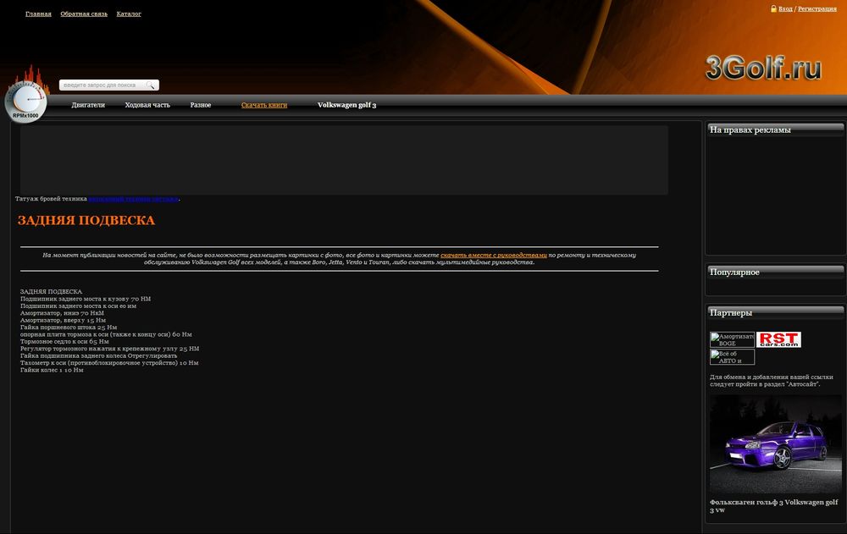
Task: Open the Разное menu item
Action: (201, 105)
